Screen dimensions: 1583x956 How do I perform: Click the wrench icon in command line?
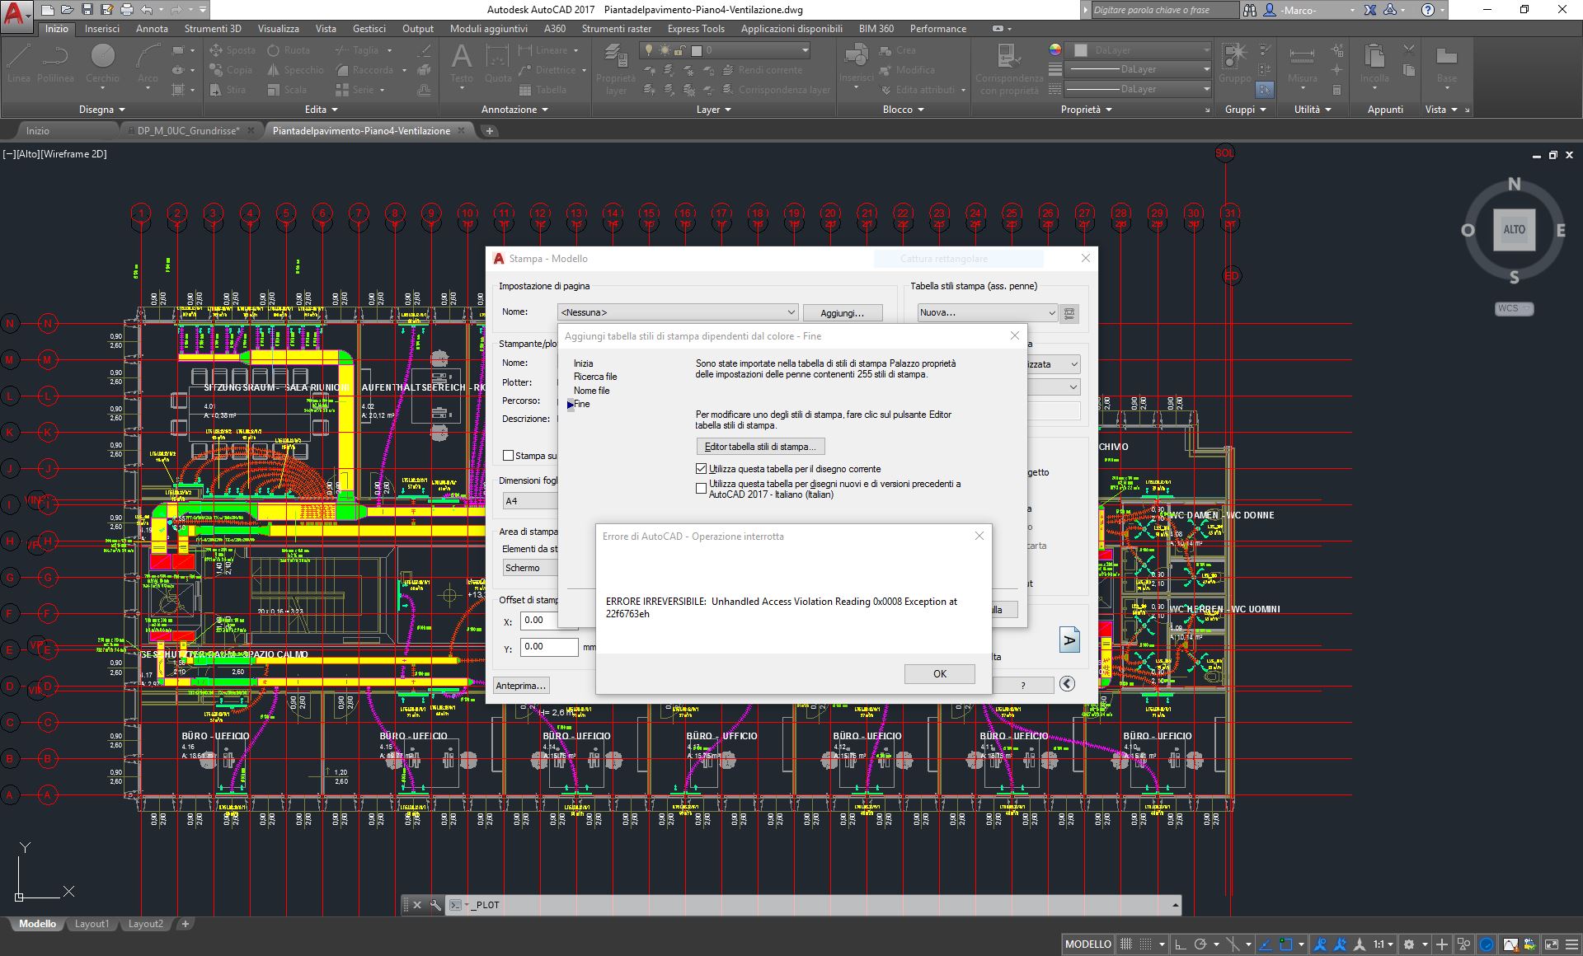tap(435, 905)
